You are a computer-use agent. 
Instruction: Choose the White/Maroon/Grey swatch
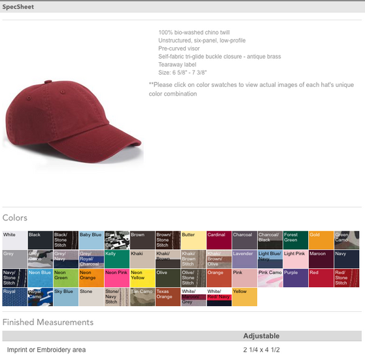[194, 297]
